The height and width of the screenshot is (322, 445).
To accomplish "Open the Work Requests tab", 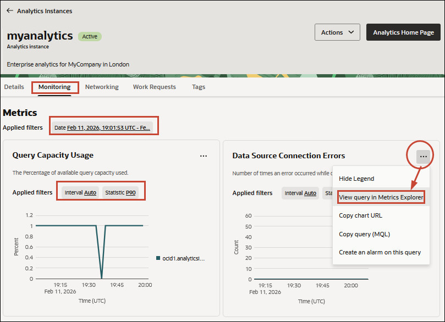I will pos(154,87).
